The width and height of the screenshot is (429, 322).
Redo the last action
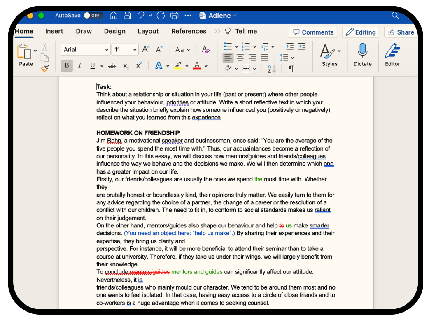pos(161,15)
